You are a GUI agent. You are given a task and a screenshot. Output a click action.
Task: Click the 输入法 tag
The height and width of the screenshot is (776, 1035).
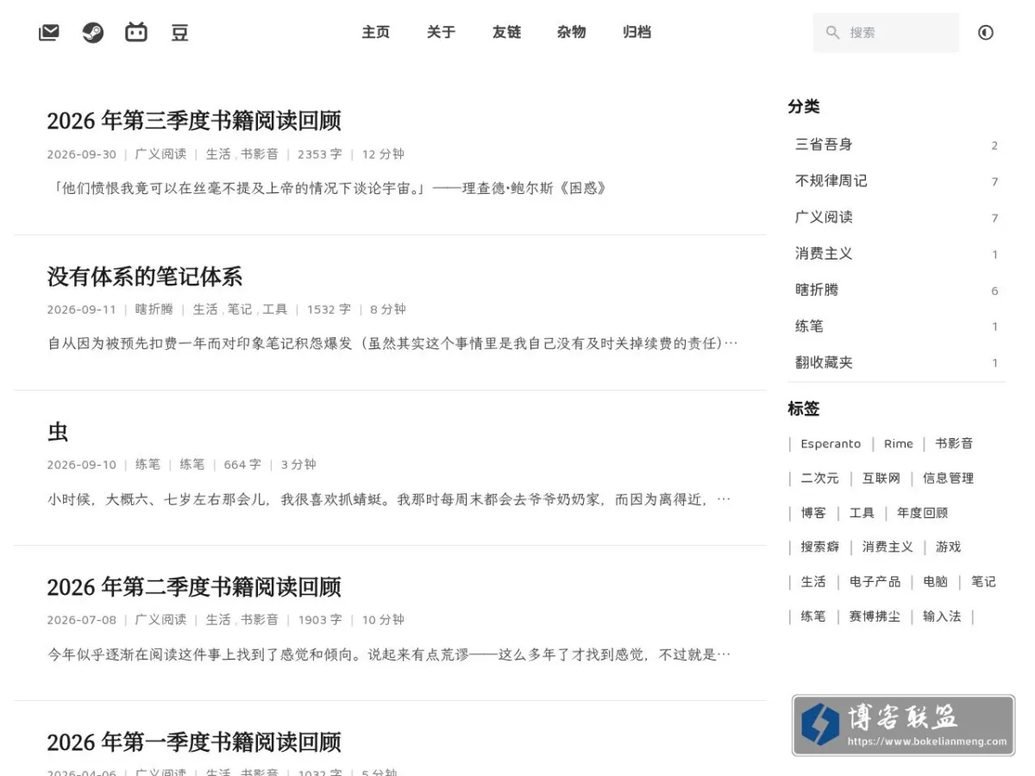942,616
